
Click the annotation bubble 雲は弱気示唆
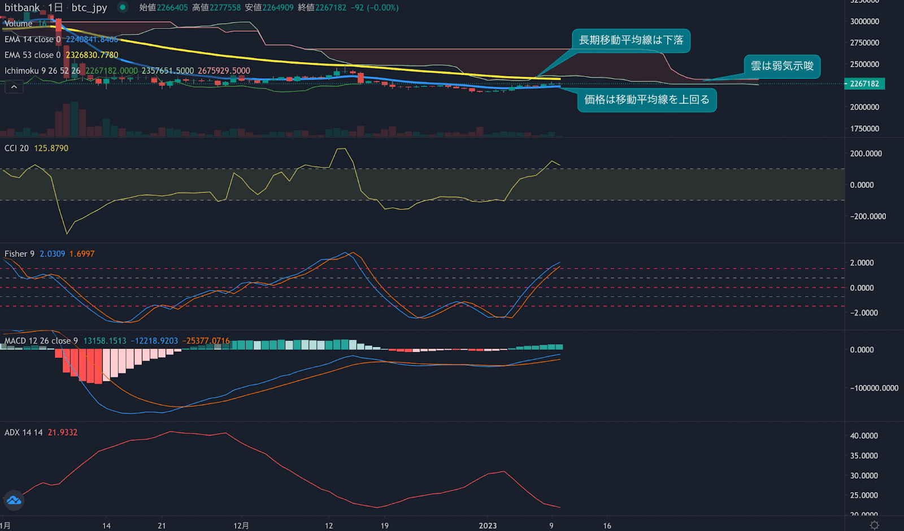[782, 67]
